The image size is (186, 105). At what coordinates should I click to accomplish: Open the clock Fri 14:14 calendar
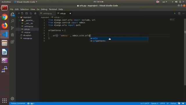click(x=98, y=2)
